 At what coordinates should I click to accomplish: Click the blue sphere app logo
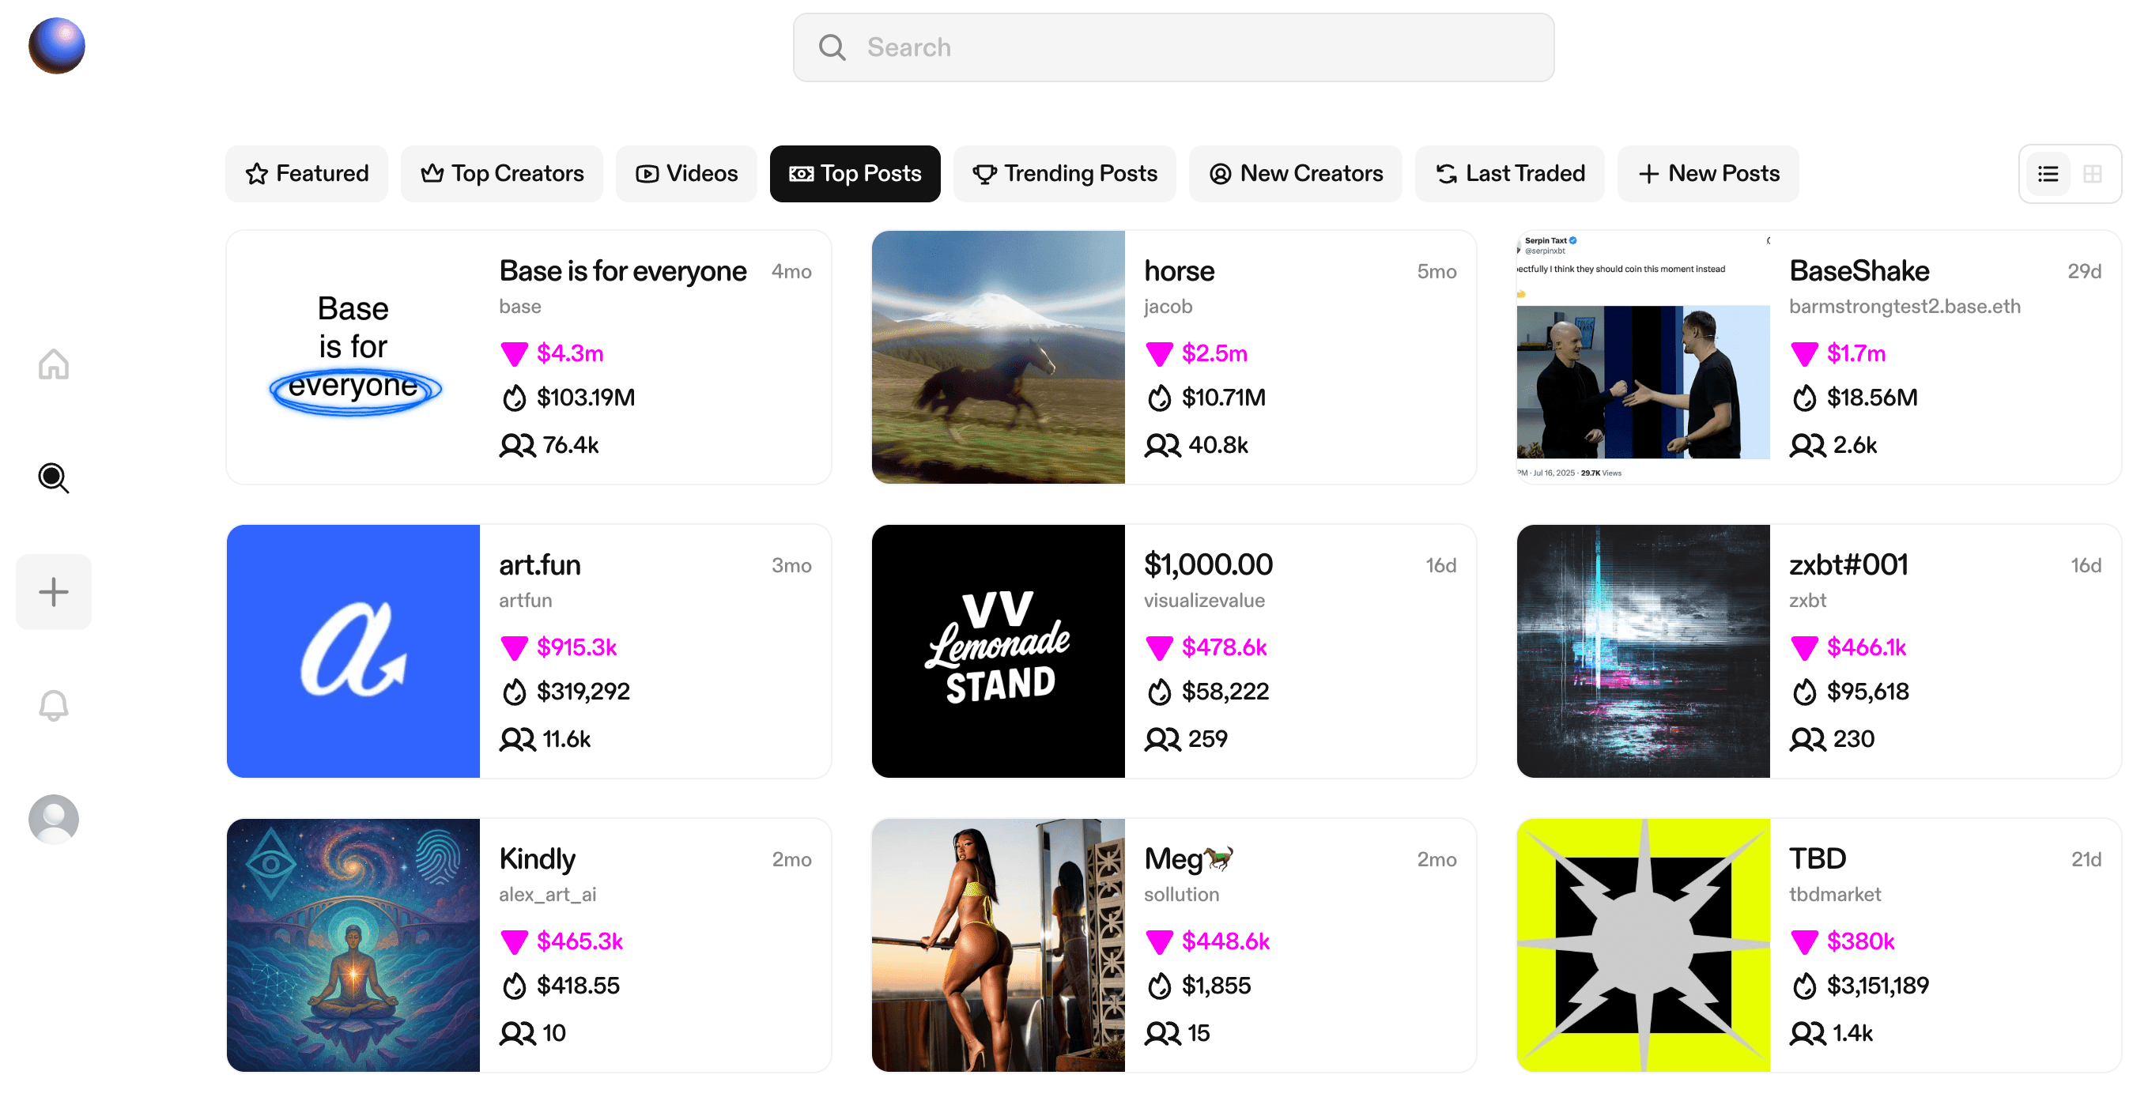55,46
